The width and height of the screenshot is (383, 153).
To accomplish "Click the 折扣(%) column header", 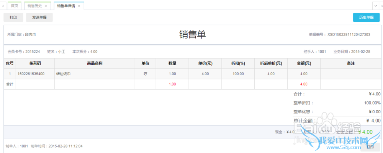I will coord(238,63).
